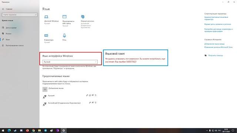
Task: Select the Русский language entry
Action: click(70, 96)
